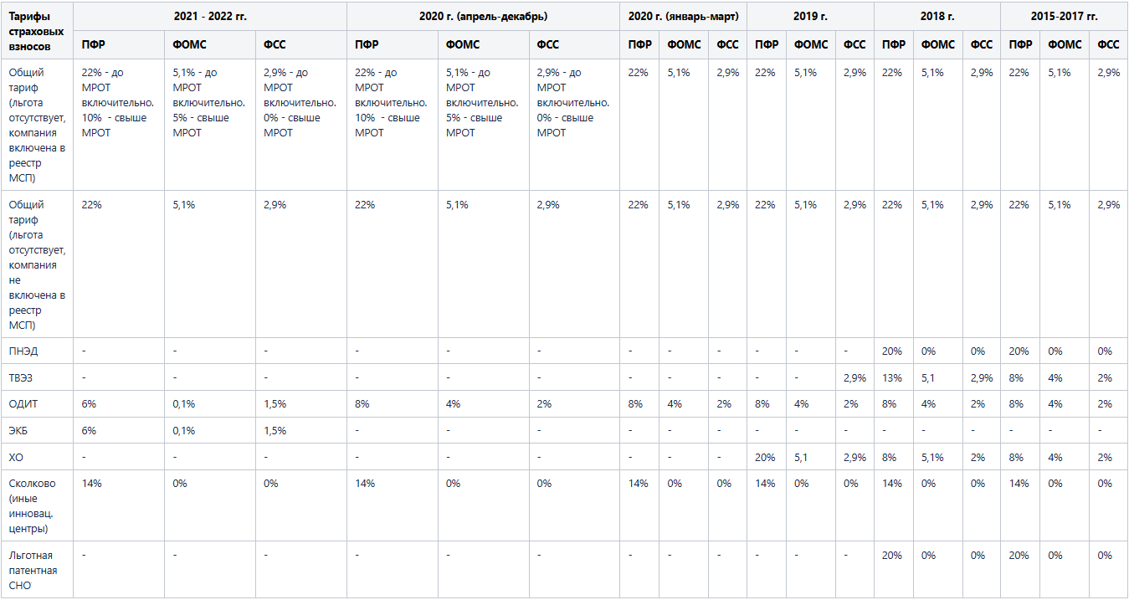Click the 20% ПФР value in the ХО row
Image resolution: width=1129 pixels, height=600 pixels.
tap(765, 458)
